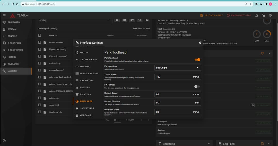Click the create new directory icon

[132, 20]
